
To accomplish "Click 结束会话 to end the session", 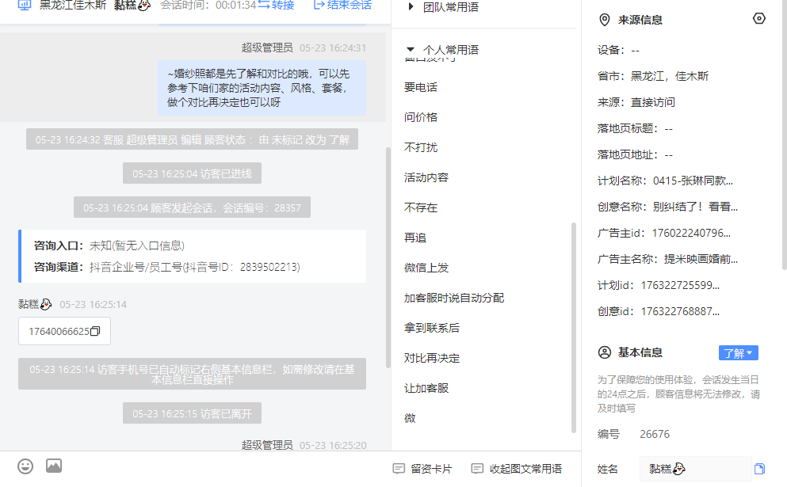I will [343, 6].
